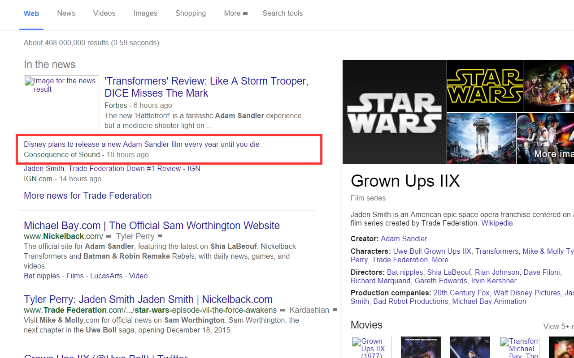Open Tyler Perry: Jaden Smith Nickelback.com result
The width and height of the screenshot is (574, 358).
point(148,299)
